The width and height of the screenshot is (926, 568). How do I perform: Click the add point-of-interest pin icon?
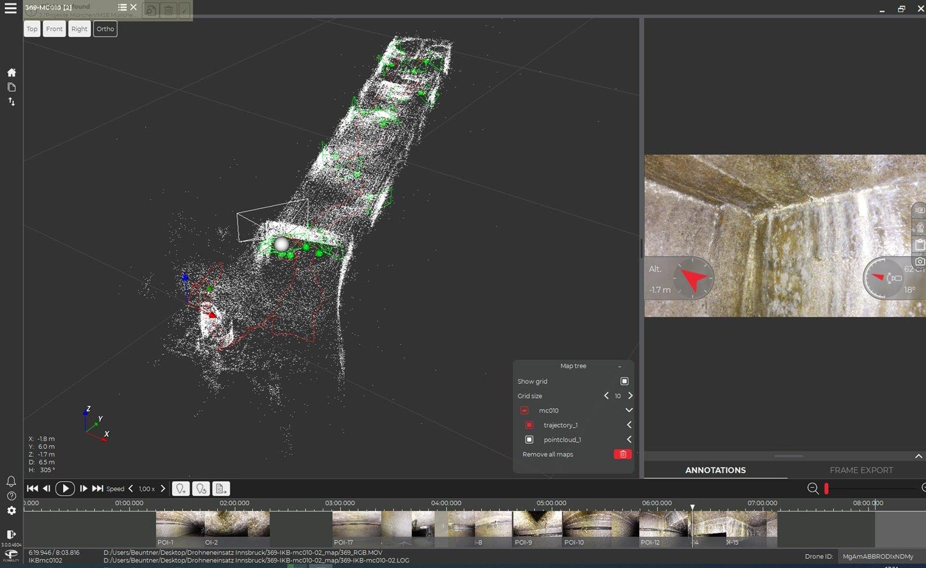pyautogui.click(x=180, y=488)
